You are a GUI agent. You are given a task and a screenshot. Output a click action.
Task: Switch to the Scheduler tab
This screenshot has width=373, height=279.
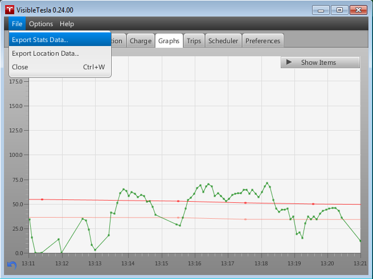[223, 41]
